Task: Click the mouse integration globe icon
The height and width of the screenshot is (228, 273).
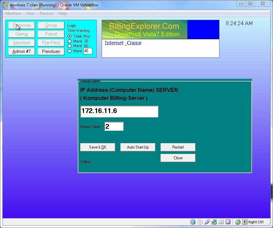Action: (x=238, y=222)
